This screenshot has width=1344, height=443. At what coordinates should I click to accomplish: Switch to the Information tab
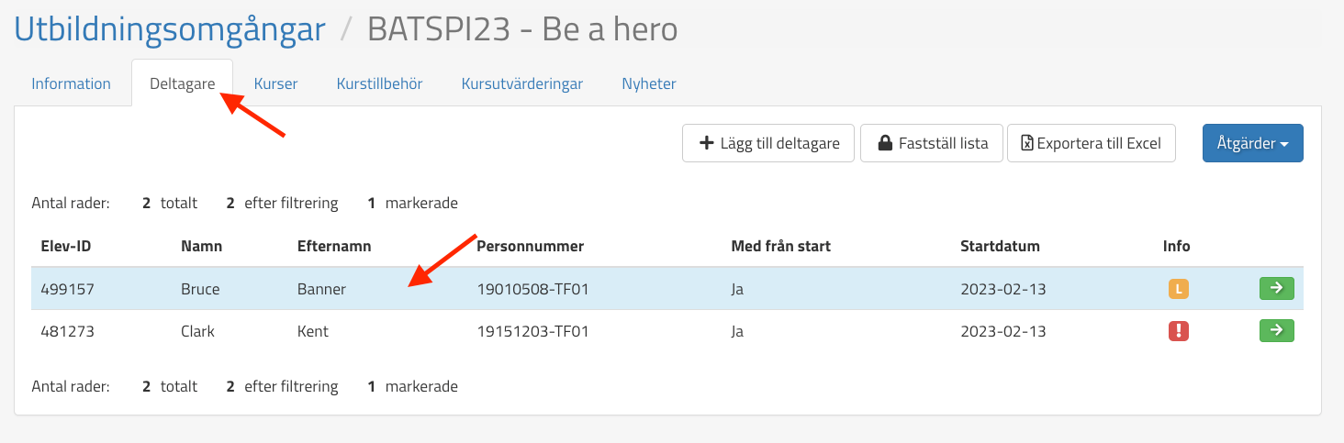click(71, 83)
